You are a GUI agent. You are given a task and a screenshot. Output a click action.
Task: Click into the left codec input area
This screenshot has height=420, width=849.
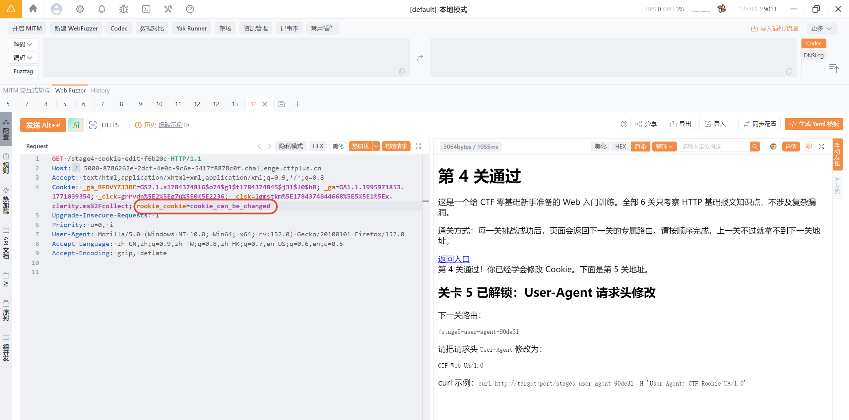(226, 58)
